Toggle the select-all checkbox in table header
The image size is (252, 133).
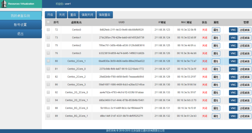point(48,22)
